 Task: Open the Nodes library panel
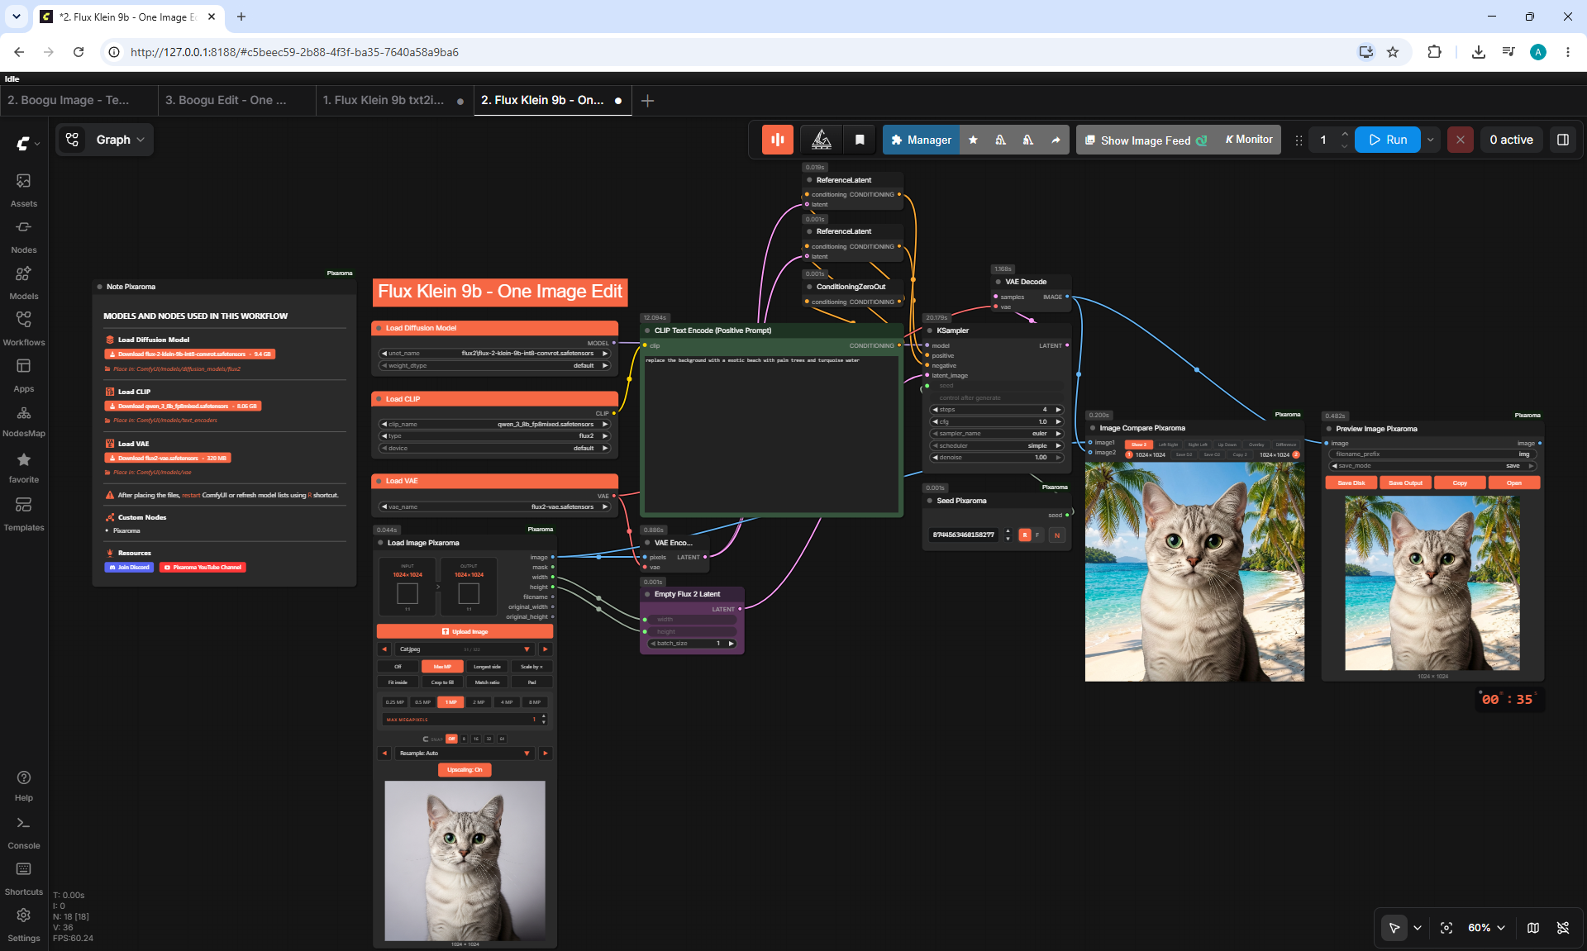pos(24,236)
